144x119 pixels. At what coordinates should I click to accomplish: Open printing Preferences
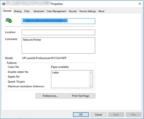(x=50, y=96)
